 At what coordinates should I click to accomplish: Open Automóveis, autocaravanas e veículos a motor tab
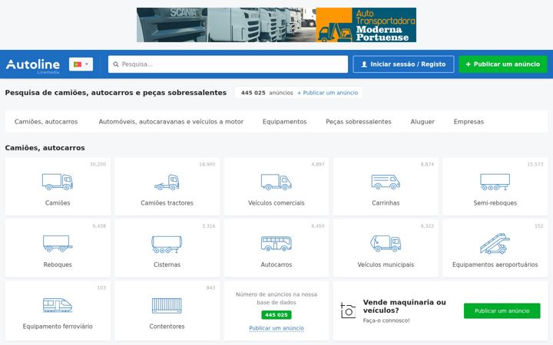(x=171, y=122)
